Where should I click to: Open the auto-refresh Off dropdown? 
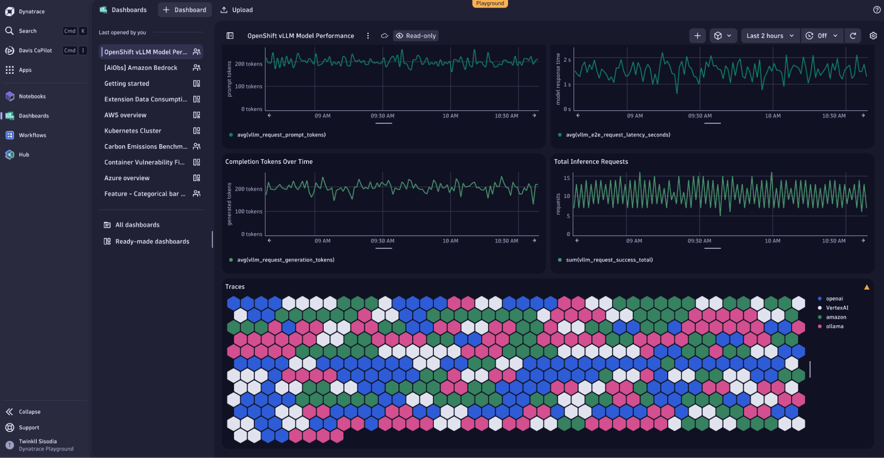point(822,36)
